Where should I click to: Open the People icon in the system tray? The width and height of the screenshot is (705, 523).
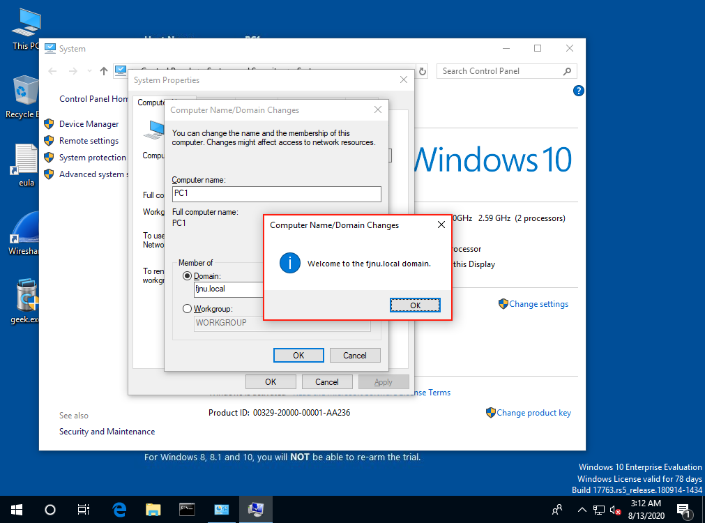pos(557,510)
